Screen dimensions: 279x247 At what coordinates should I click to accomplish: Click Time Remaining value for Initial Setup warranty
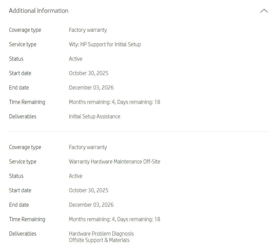pos(115,102)
